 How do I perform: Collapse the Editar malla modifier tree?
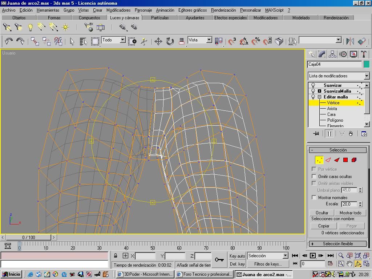319,97
